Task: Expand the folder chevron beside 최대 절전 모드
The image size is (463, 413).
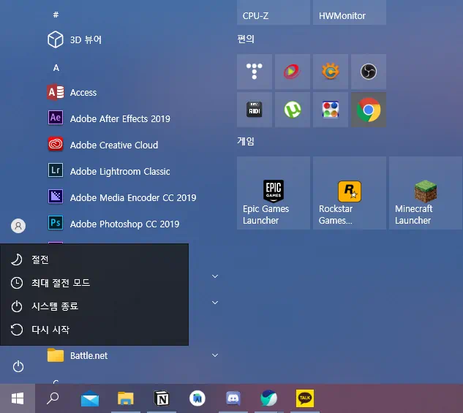Action: (215, 276)
